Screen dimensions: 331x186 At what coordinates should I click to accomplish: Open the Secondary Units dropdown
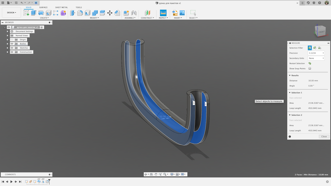coord(316,58)
